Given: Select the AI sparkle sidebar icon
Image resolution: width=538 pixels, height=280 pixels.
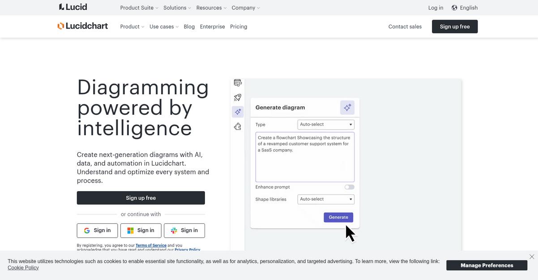Looking at the screenshot, I should tap(238, 112).
